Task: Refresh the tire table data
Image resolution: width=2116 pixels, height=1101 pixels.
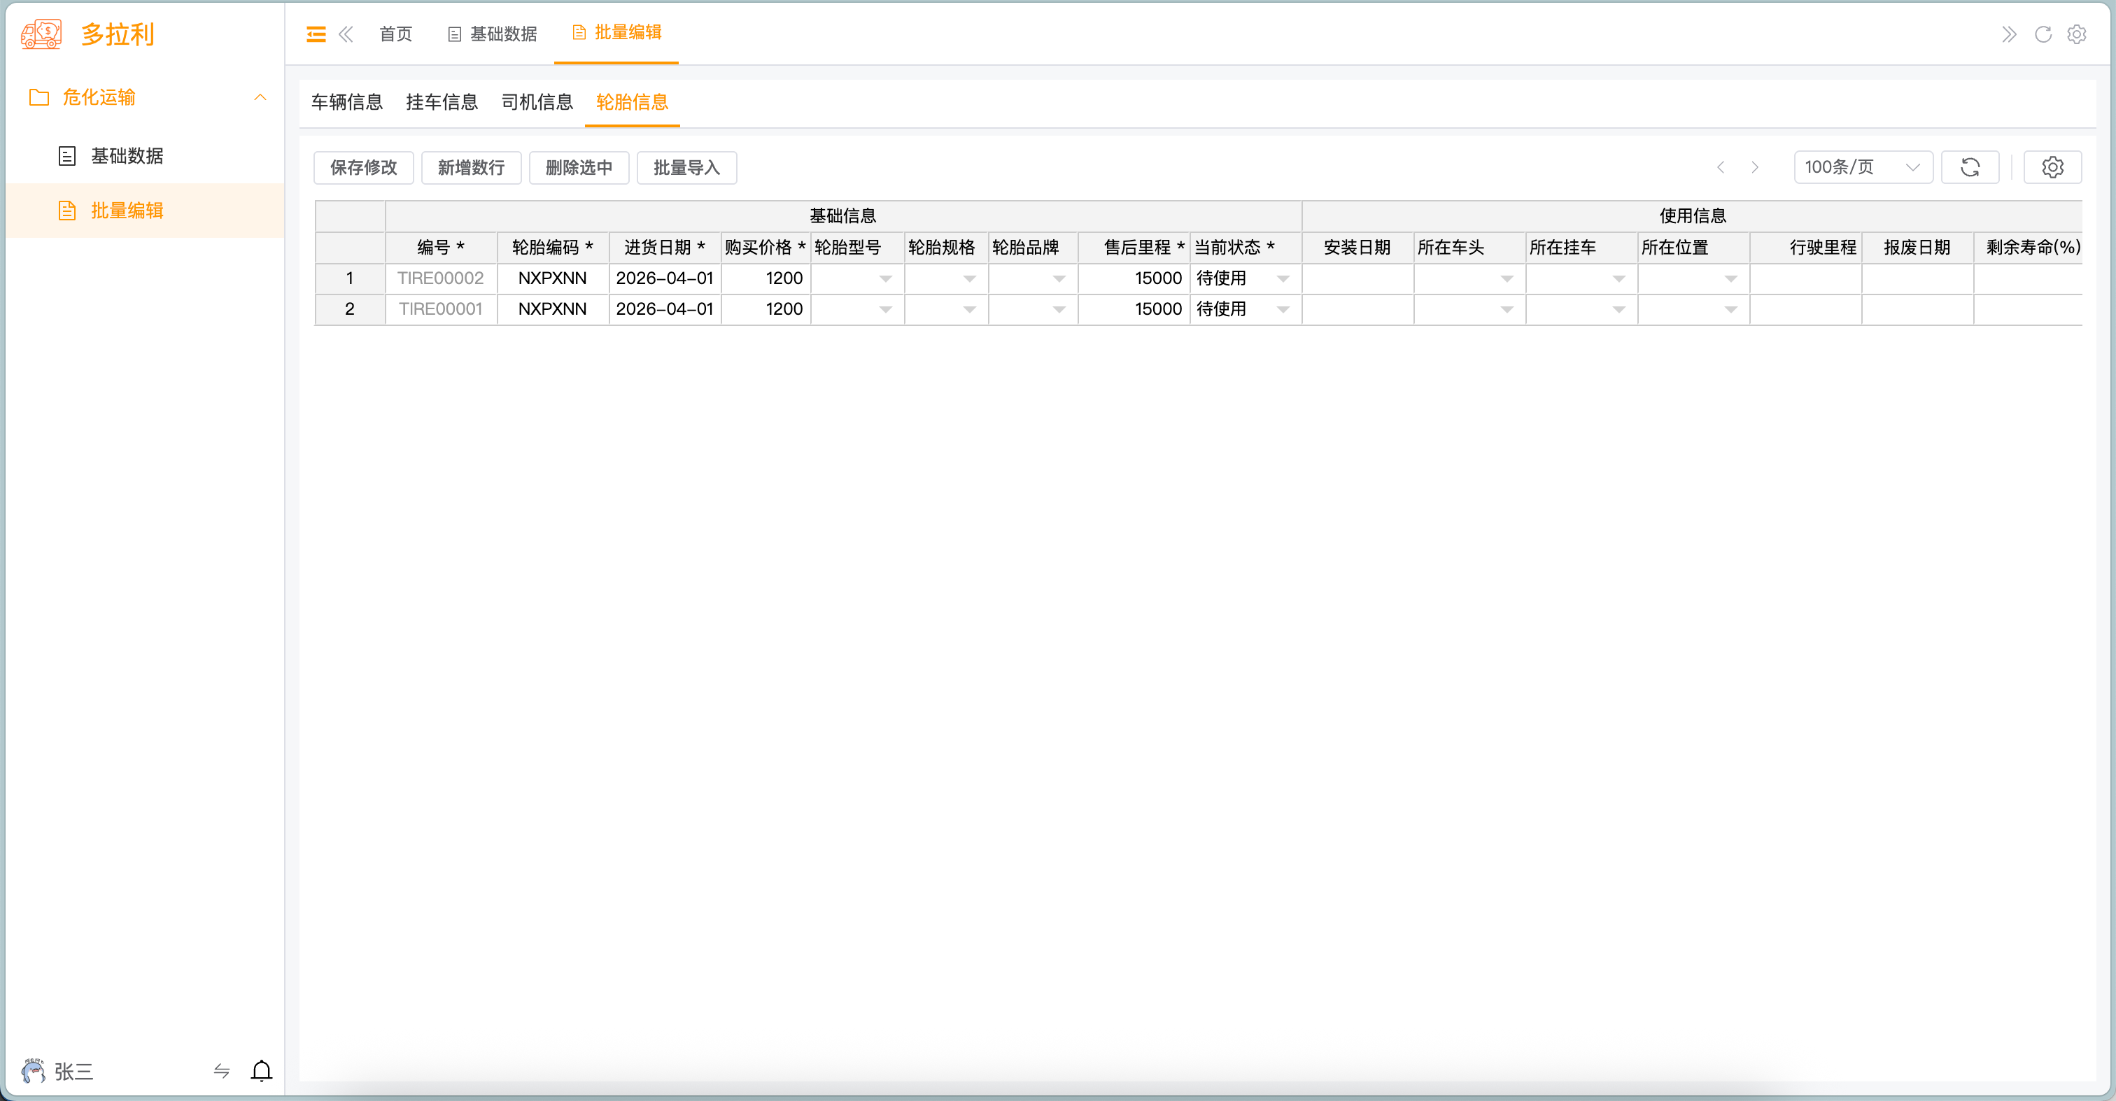Action: 1970,167
